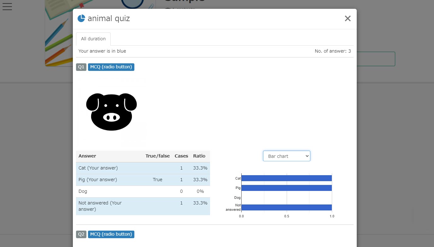Click the Pig bar in the chart
This screenshot has width=434, height=247.
click(286, 188)
